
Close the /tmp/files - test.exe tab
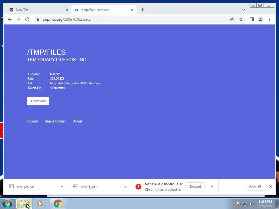(132, 10)
